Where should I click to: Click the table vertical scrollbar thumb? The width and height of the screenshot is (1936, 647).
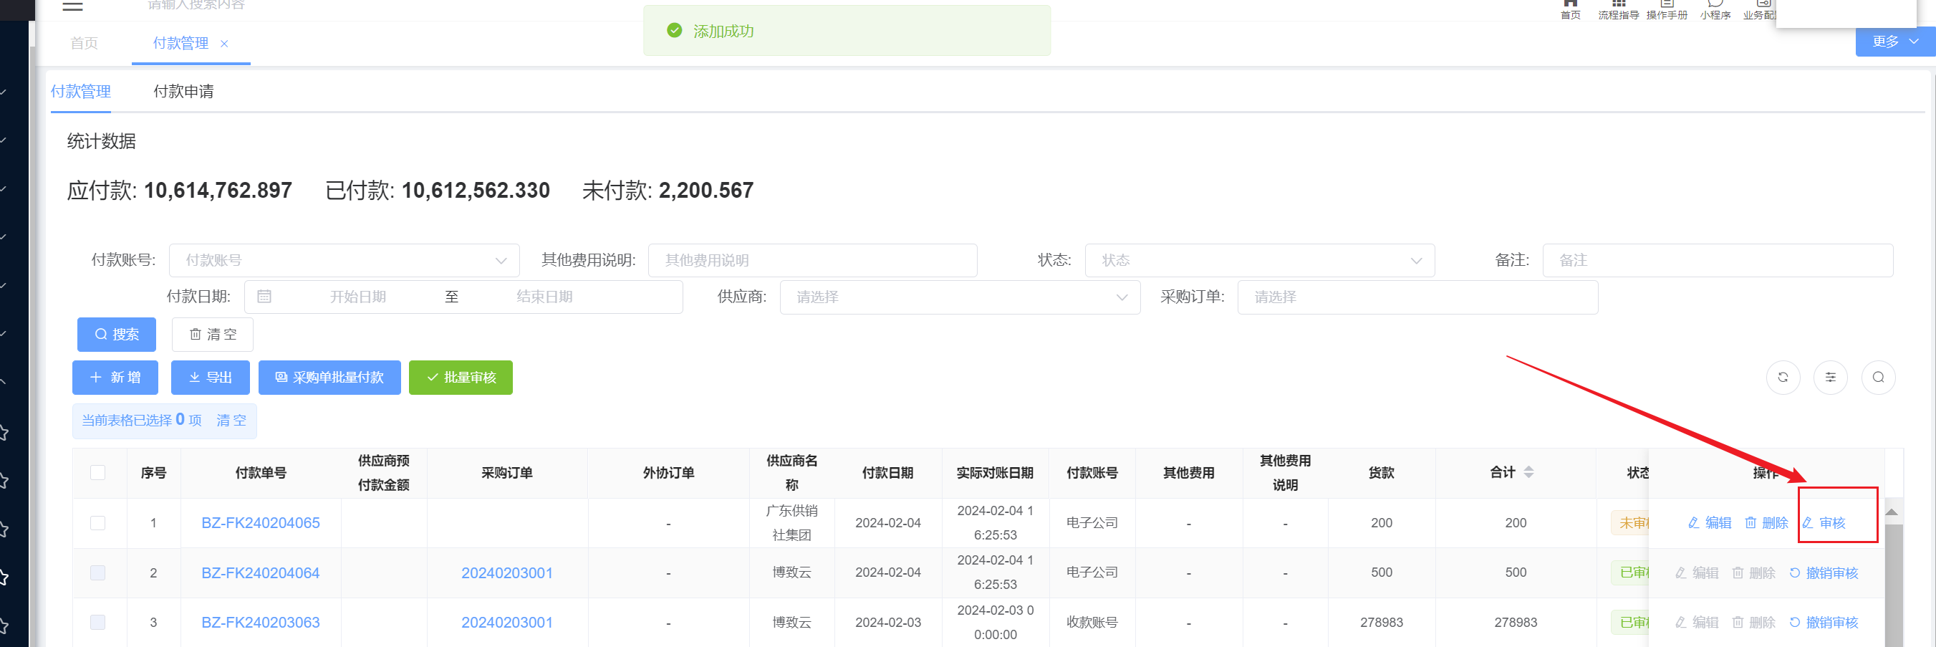(x=1892, y=586)
